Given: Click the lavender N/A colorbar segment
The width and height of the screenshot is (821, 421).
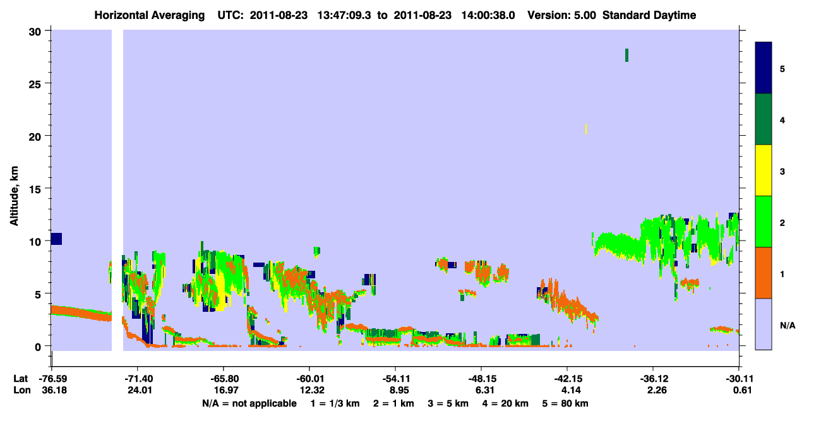Looking at the screenshot, I should click(764, 324).
